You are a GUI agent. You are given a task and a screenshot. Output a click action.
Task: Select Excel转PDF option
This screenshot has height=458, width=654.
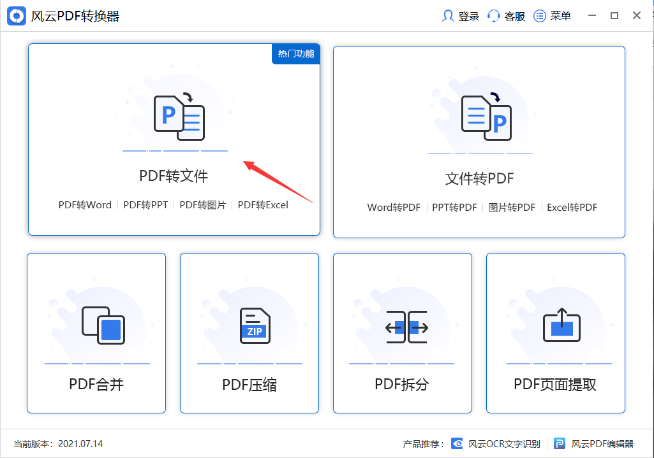(572, 207)
